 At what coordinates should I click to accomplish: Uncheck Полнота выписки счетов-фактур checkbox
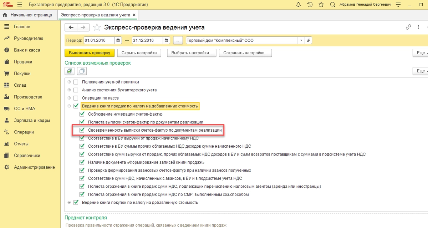82,122
